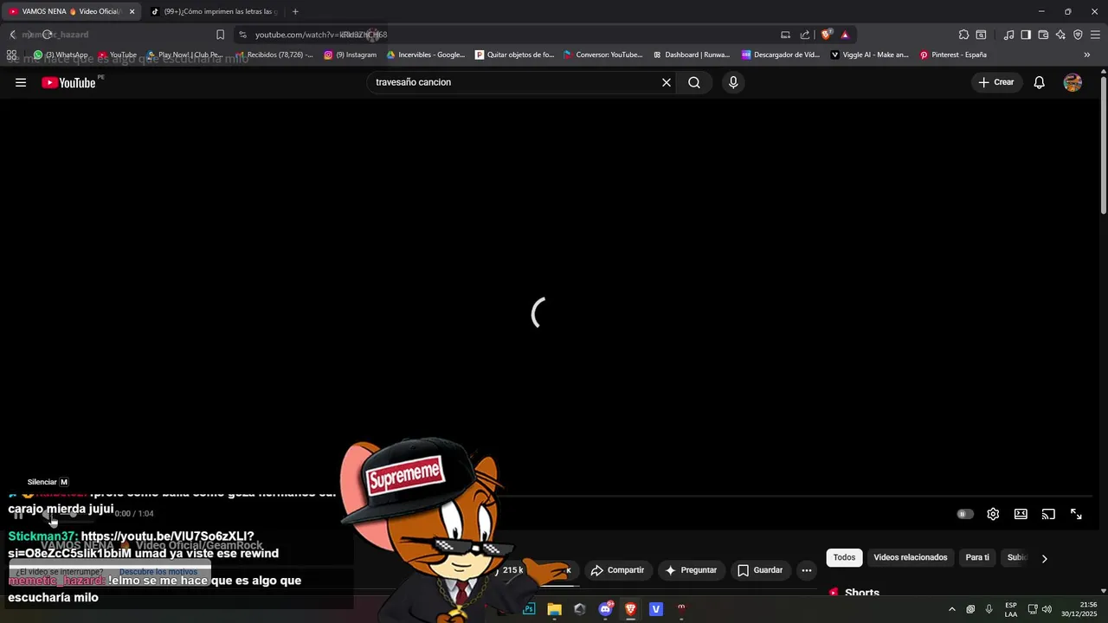
Task: Share the video with Compartir
Action: [x=617, y=570]
